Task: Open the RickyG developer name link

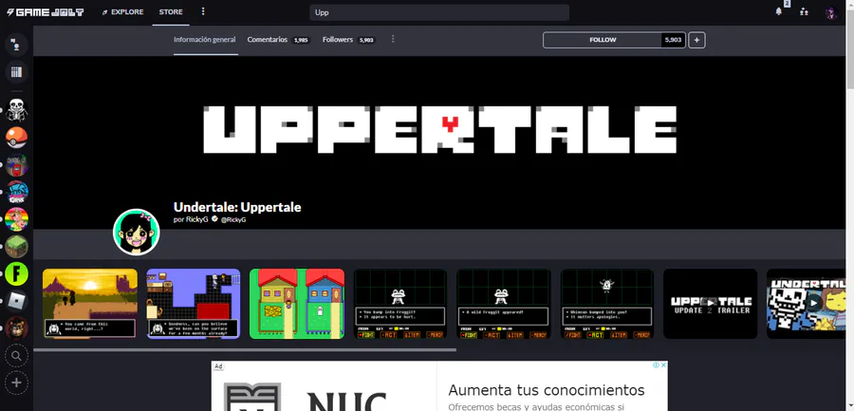Action: pos(197,219)
